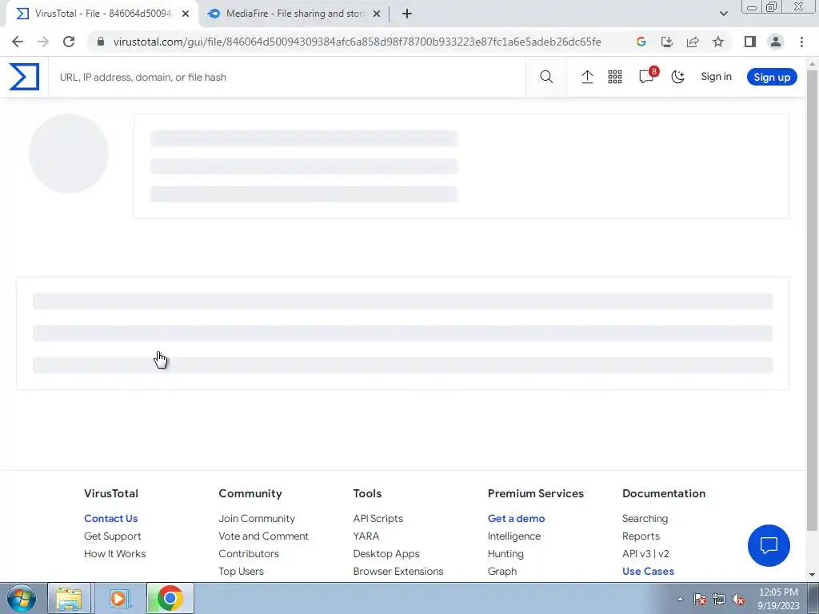Open Contributors link

tap(249, 553)
